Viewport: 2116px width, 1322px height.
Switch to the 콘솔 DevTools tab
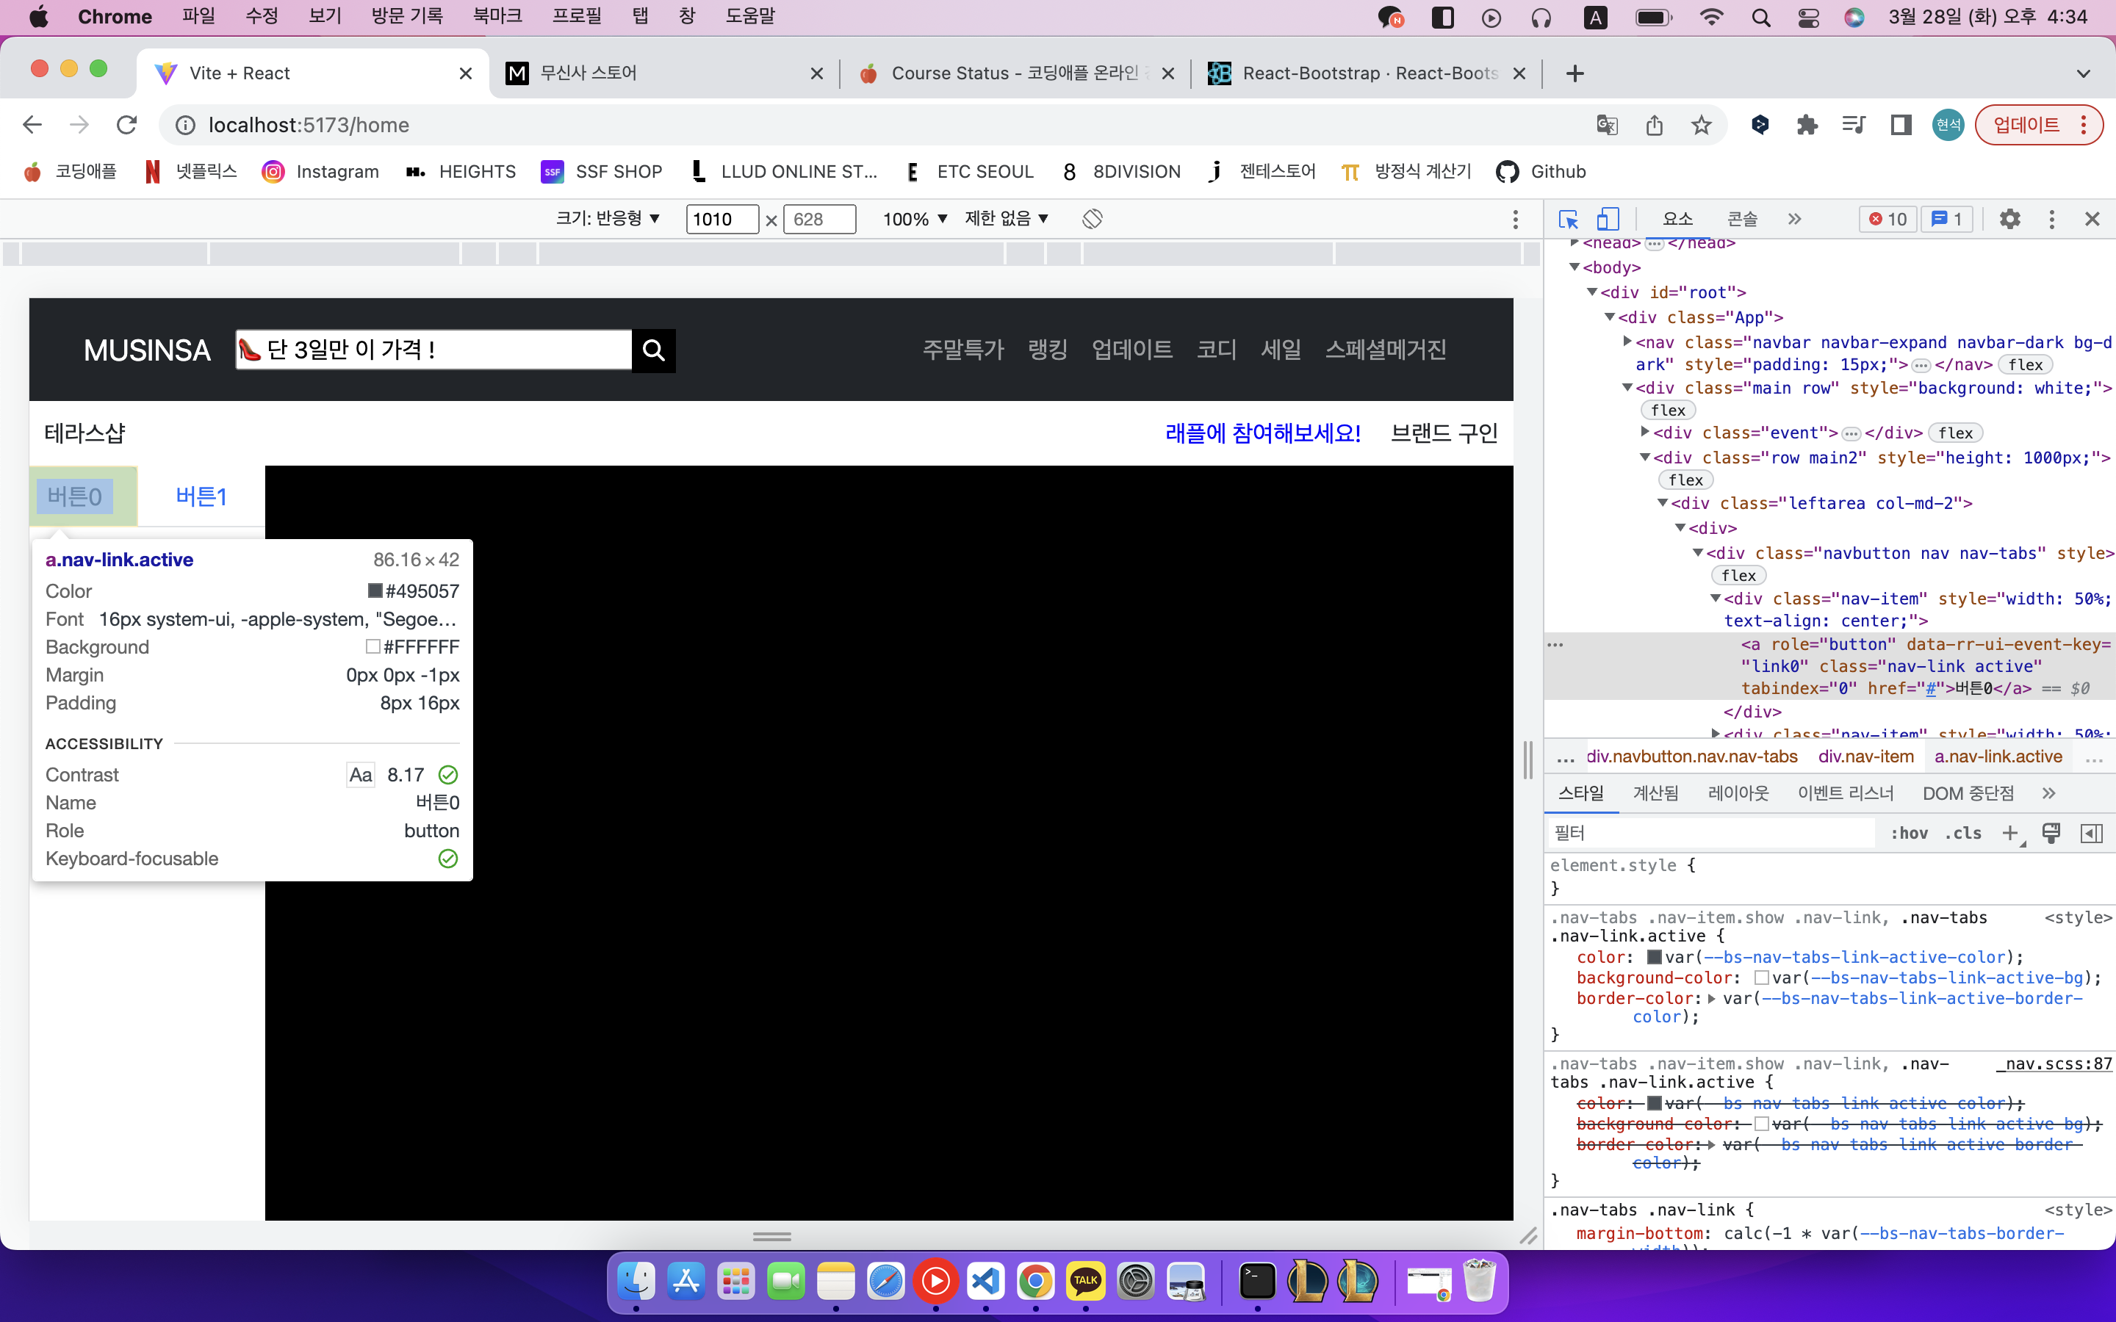[x=1742, y=220]
